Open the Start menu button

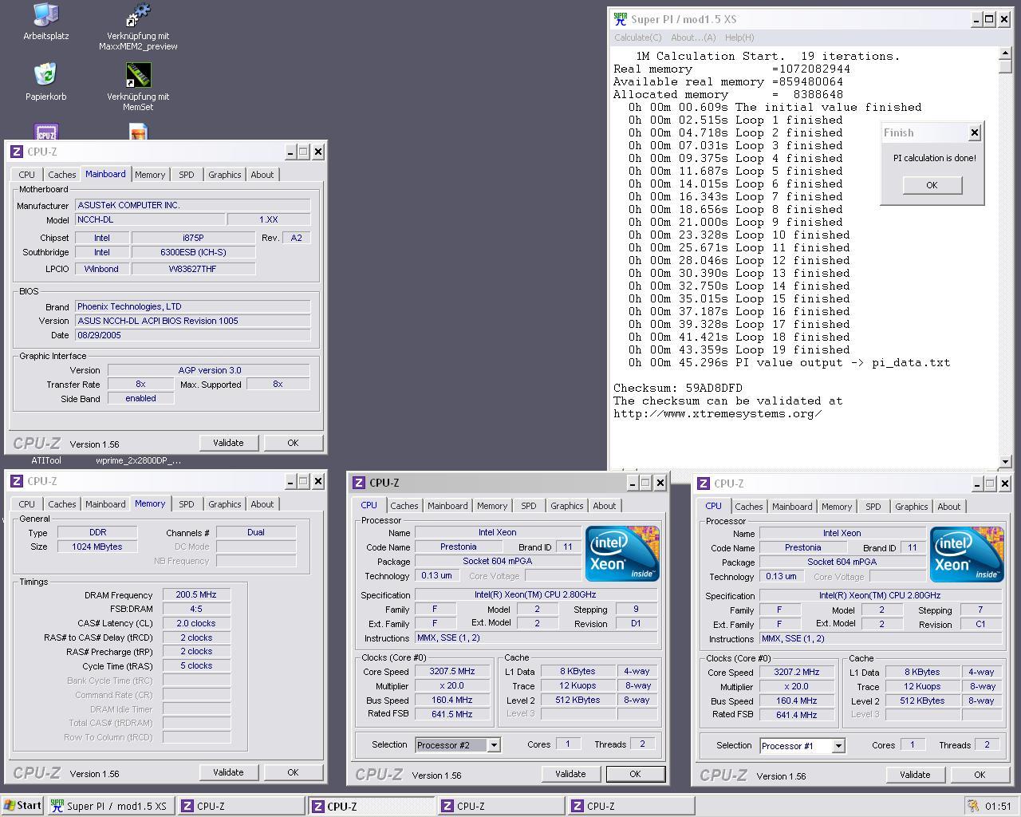pos(22,806)
